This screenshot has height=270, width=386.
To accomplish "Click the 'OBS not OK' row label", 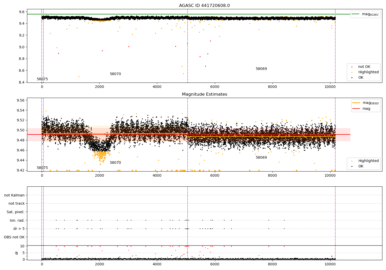I will point(14,237).
